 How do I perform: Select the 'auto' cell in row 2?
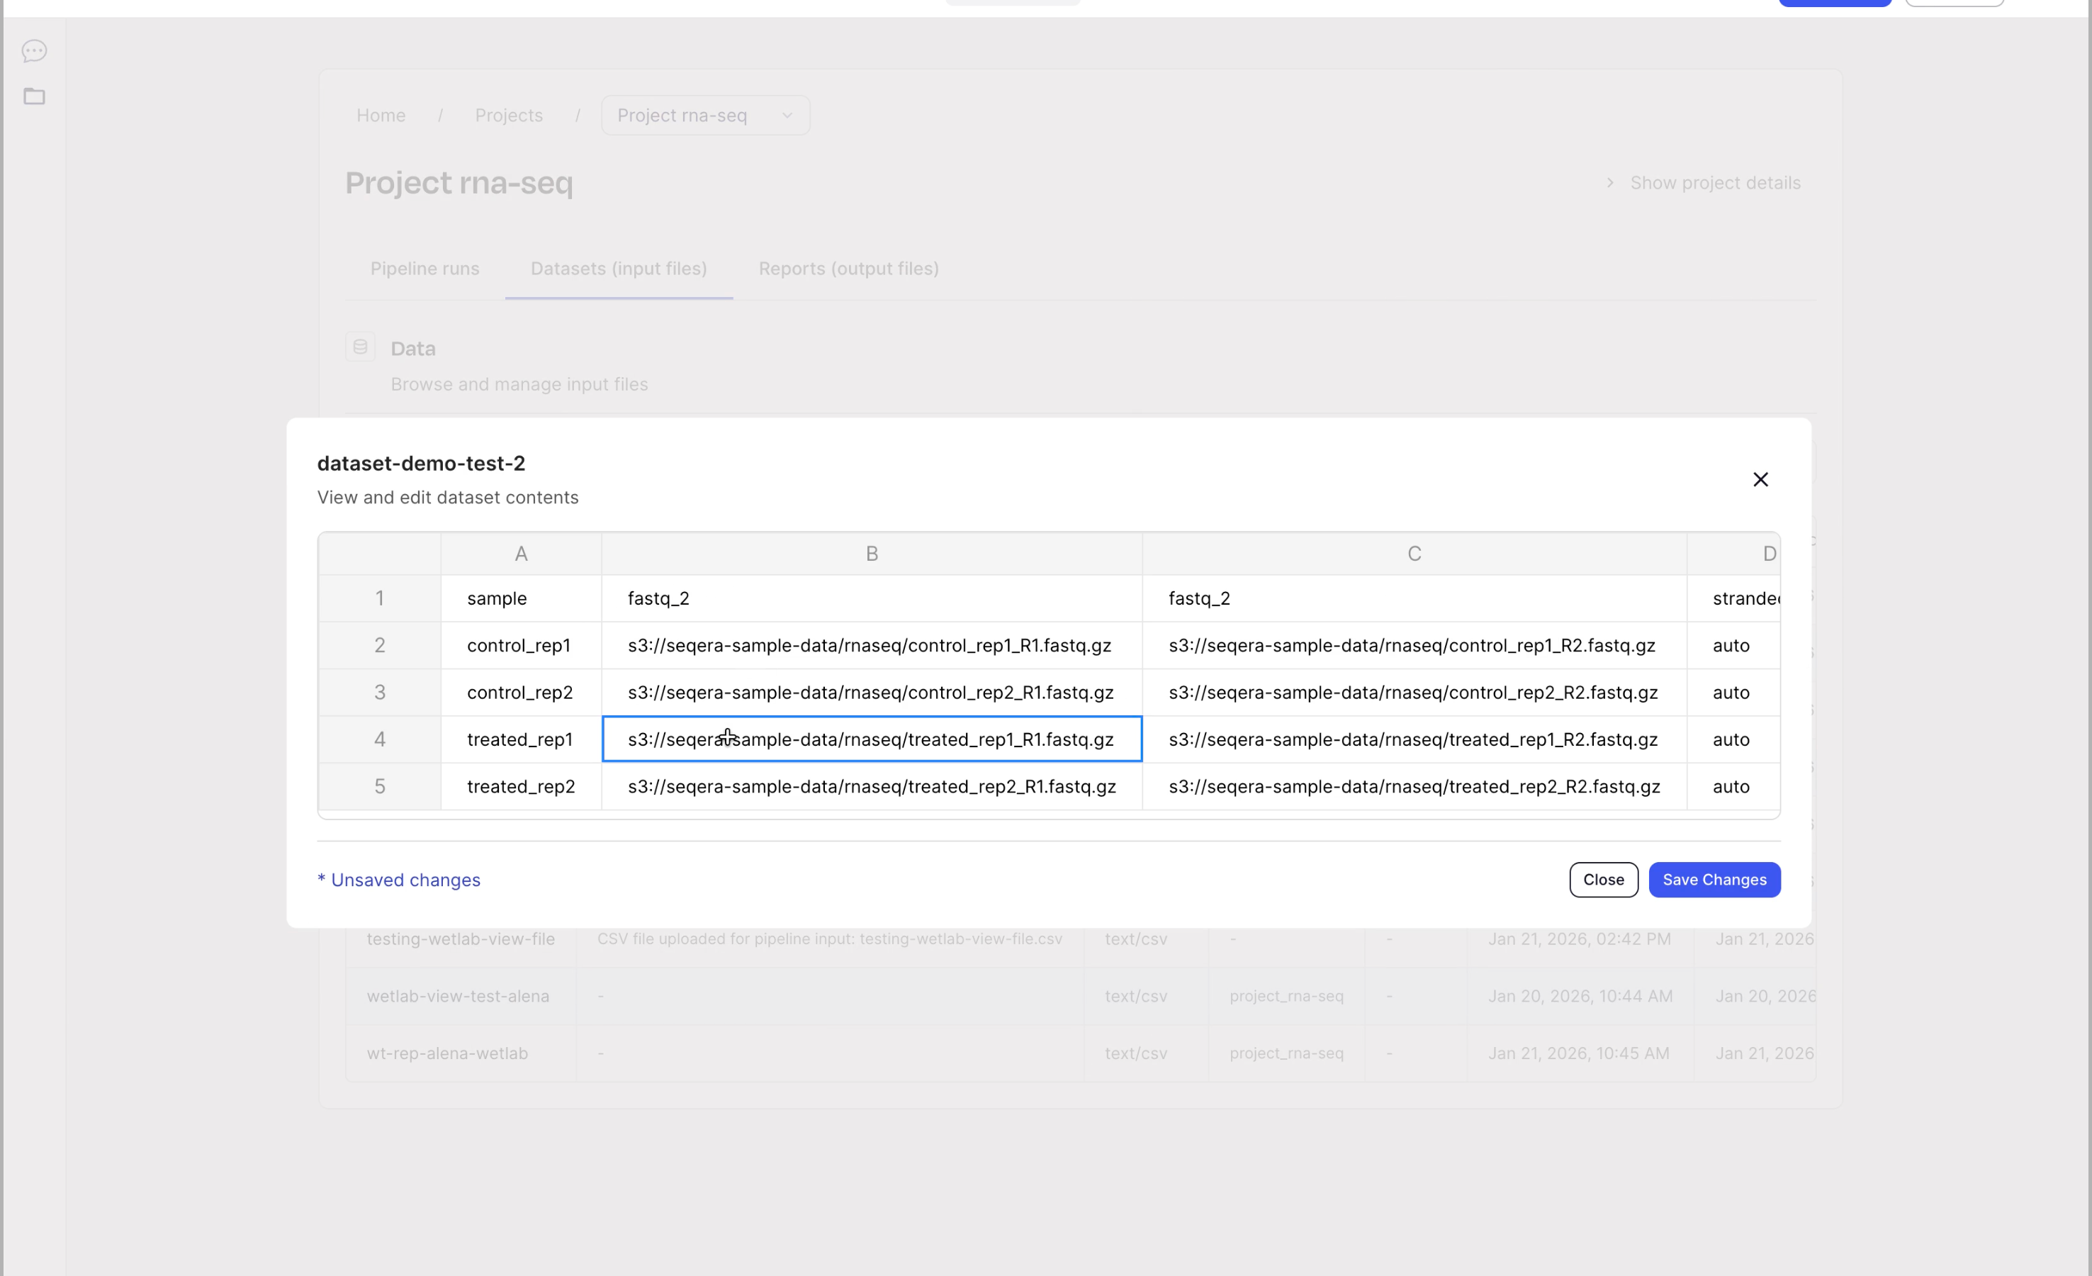(x=1733, y=645)
